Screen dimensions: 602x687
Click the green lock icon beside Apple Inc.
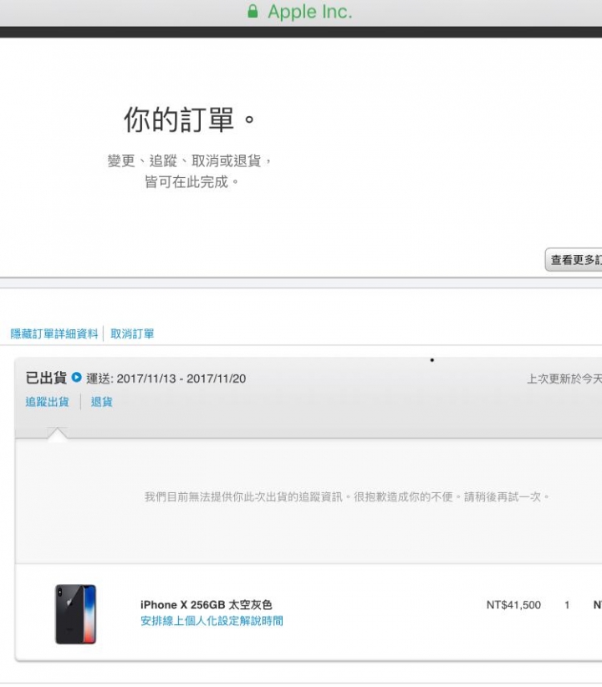click(x=253, y=12)
